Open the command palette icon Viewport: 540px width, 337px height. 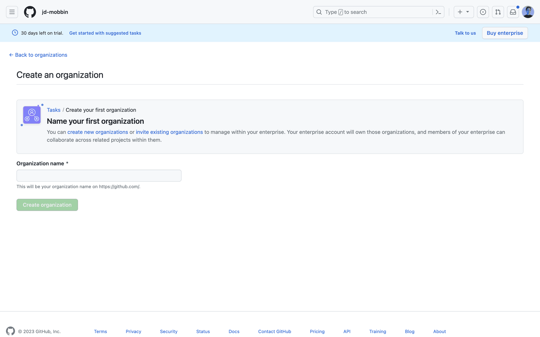point(438,12)
